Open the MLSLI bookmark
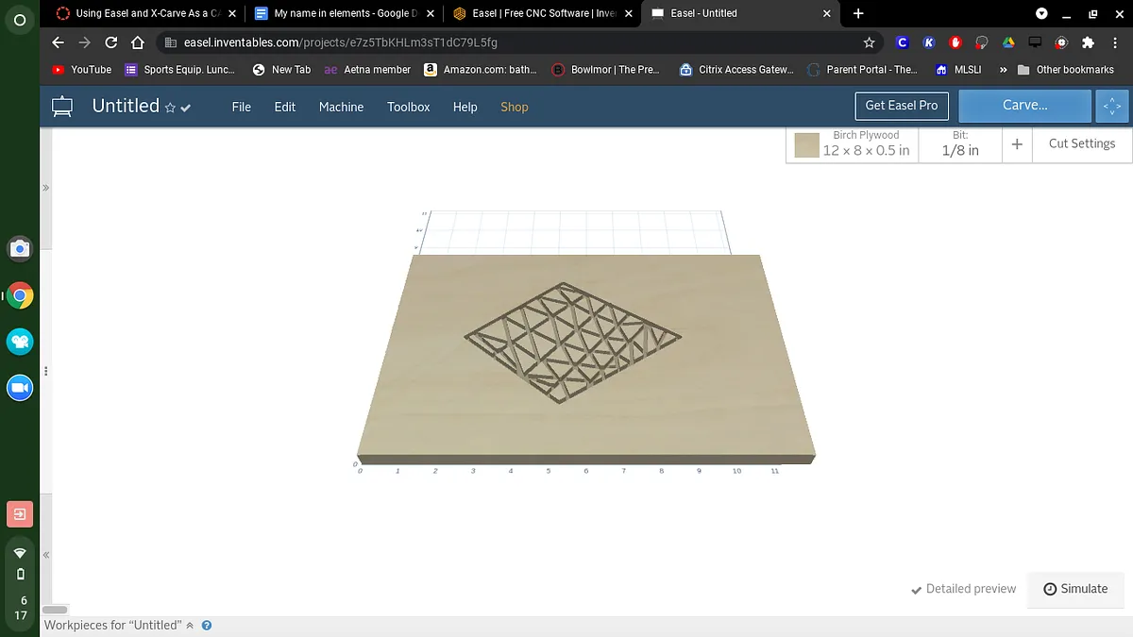Viewport: 1133px width, 637px height. [958, 70]
